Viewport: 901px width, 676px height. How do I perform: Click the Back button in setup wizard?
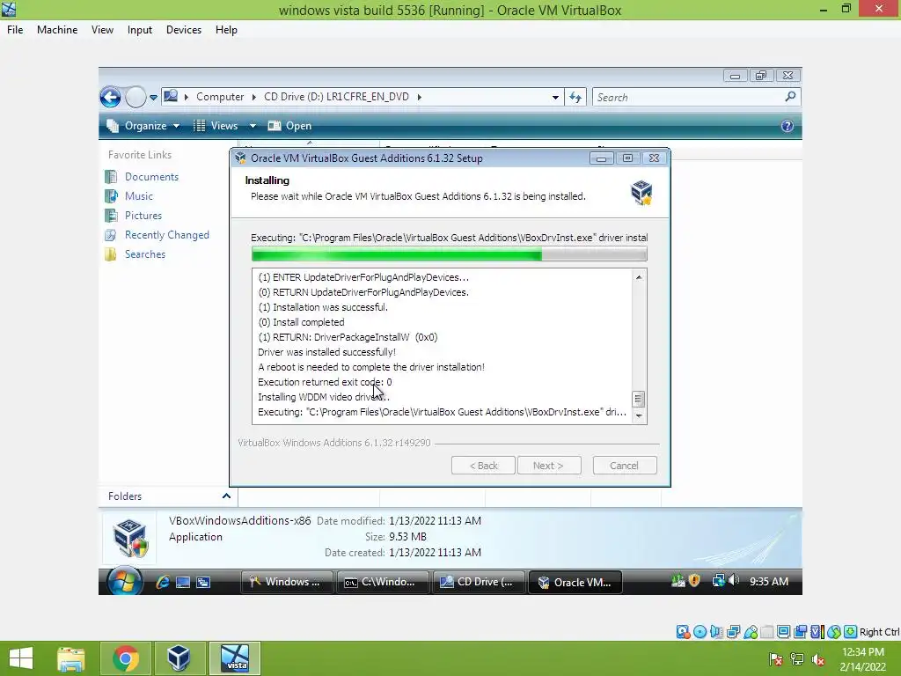483,466
